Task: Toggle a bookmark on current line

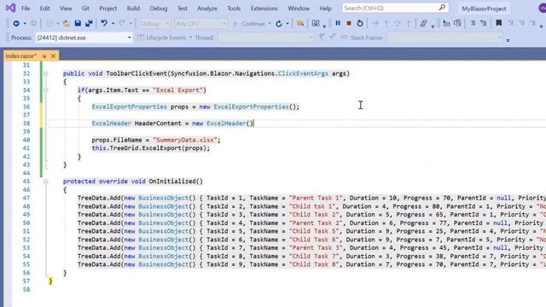Action: 498,23
